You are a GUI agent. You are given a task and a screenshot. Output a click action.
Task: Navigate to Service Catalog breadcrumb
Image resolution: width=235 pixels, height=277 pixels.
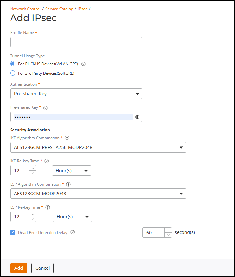[x=59, y=9]
